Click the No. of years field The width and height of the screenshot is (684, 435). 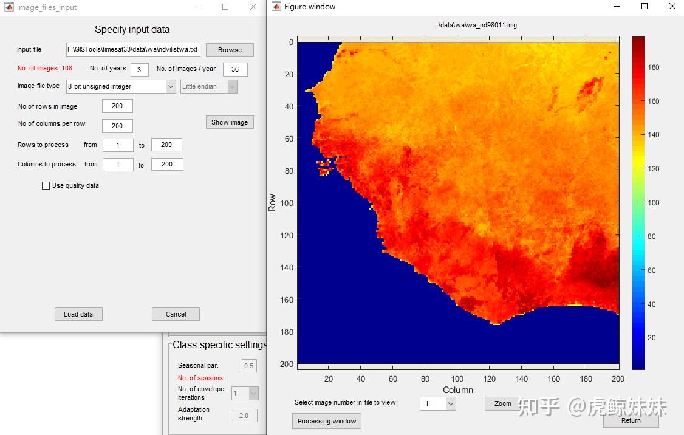[139, 70]
